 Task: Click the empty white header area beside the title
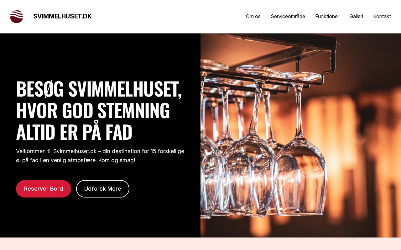click(169, 17)
